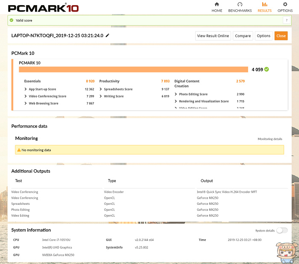Toggle the System details switch
Image resolution: width=299 pixels, height=264 pixels.
pyautogui.click(x=282, y=230)
